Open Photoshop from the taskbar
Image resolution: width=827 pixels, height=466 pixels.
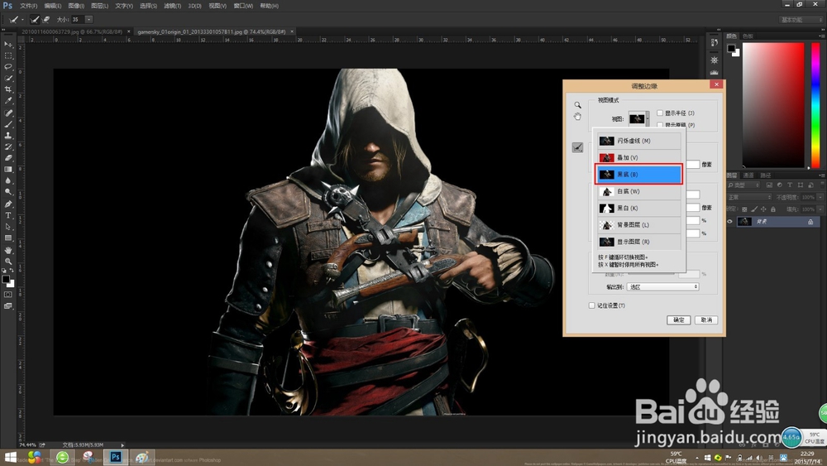pyautogui.click(x=116, y=457)
